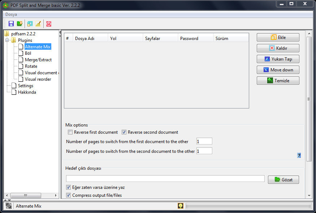316x213 pixels.
Task: Click the page icon beside Böl
Action: (21, 53)
